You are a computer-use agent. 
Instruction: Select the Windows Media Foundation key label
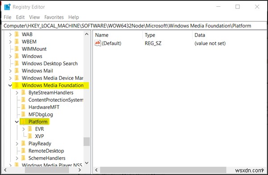53,85
